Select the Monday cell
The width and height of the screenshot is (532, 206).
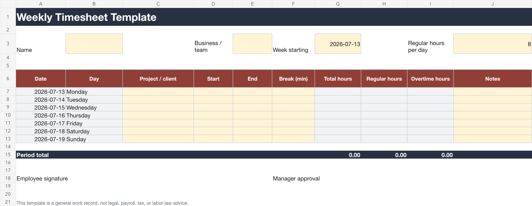point(94,92)
